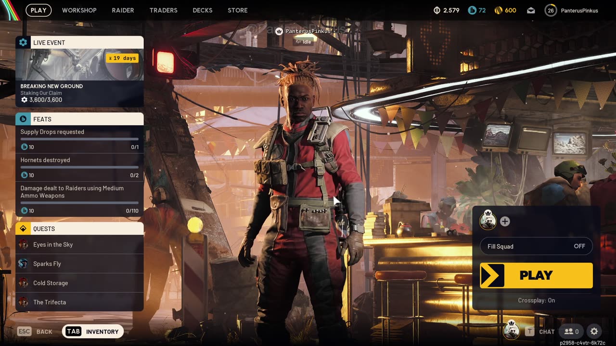The height and width of the screenshot is (346, 616).
Task: Click the Live Event gear icon
Action: pos(23,42)
